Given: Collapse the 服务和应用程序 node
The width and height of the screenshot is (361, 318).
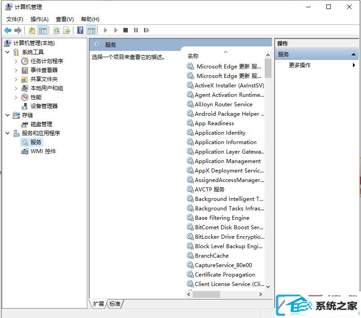Looking at the screenshot, I should (8, 133).
